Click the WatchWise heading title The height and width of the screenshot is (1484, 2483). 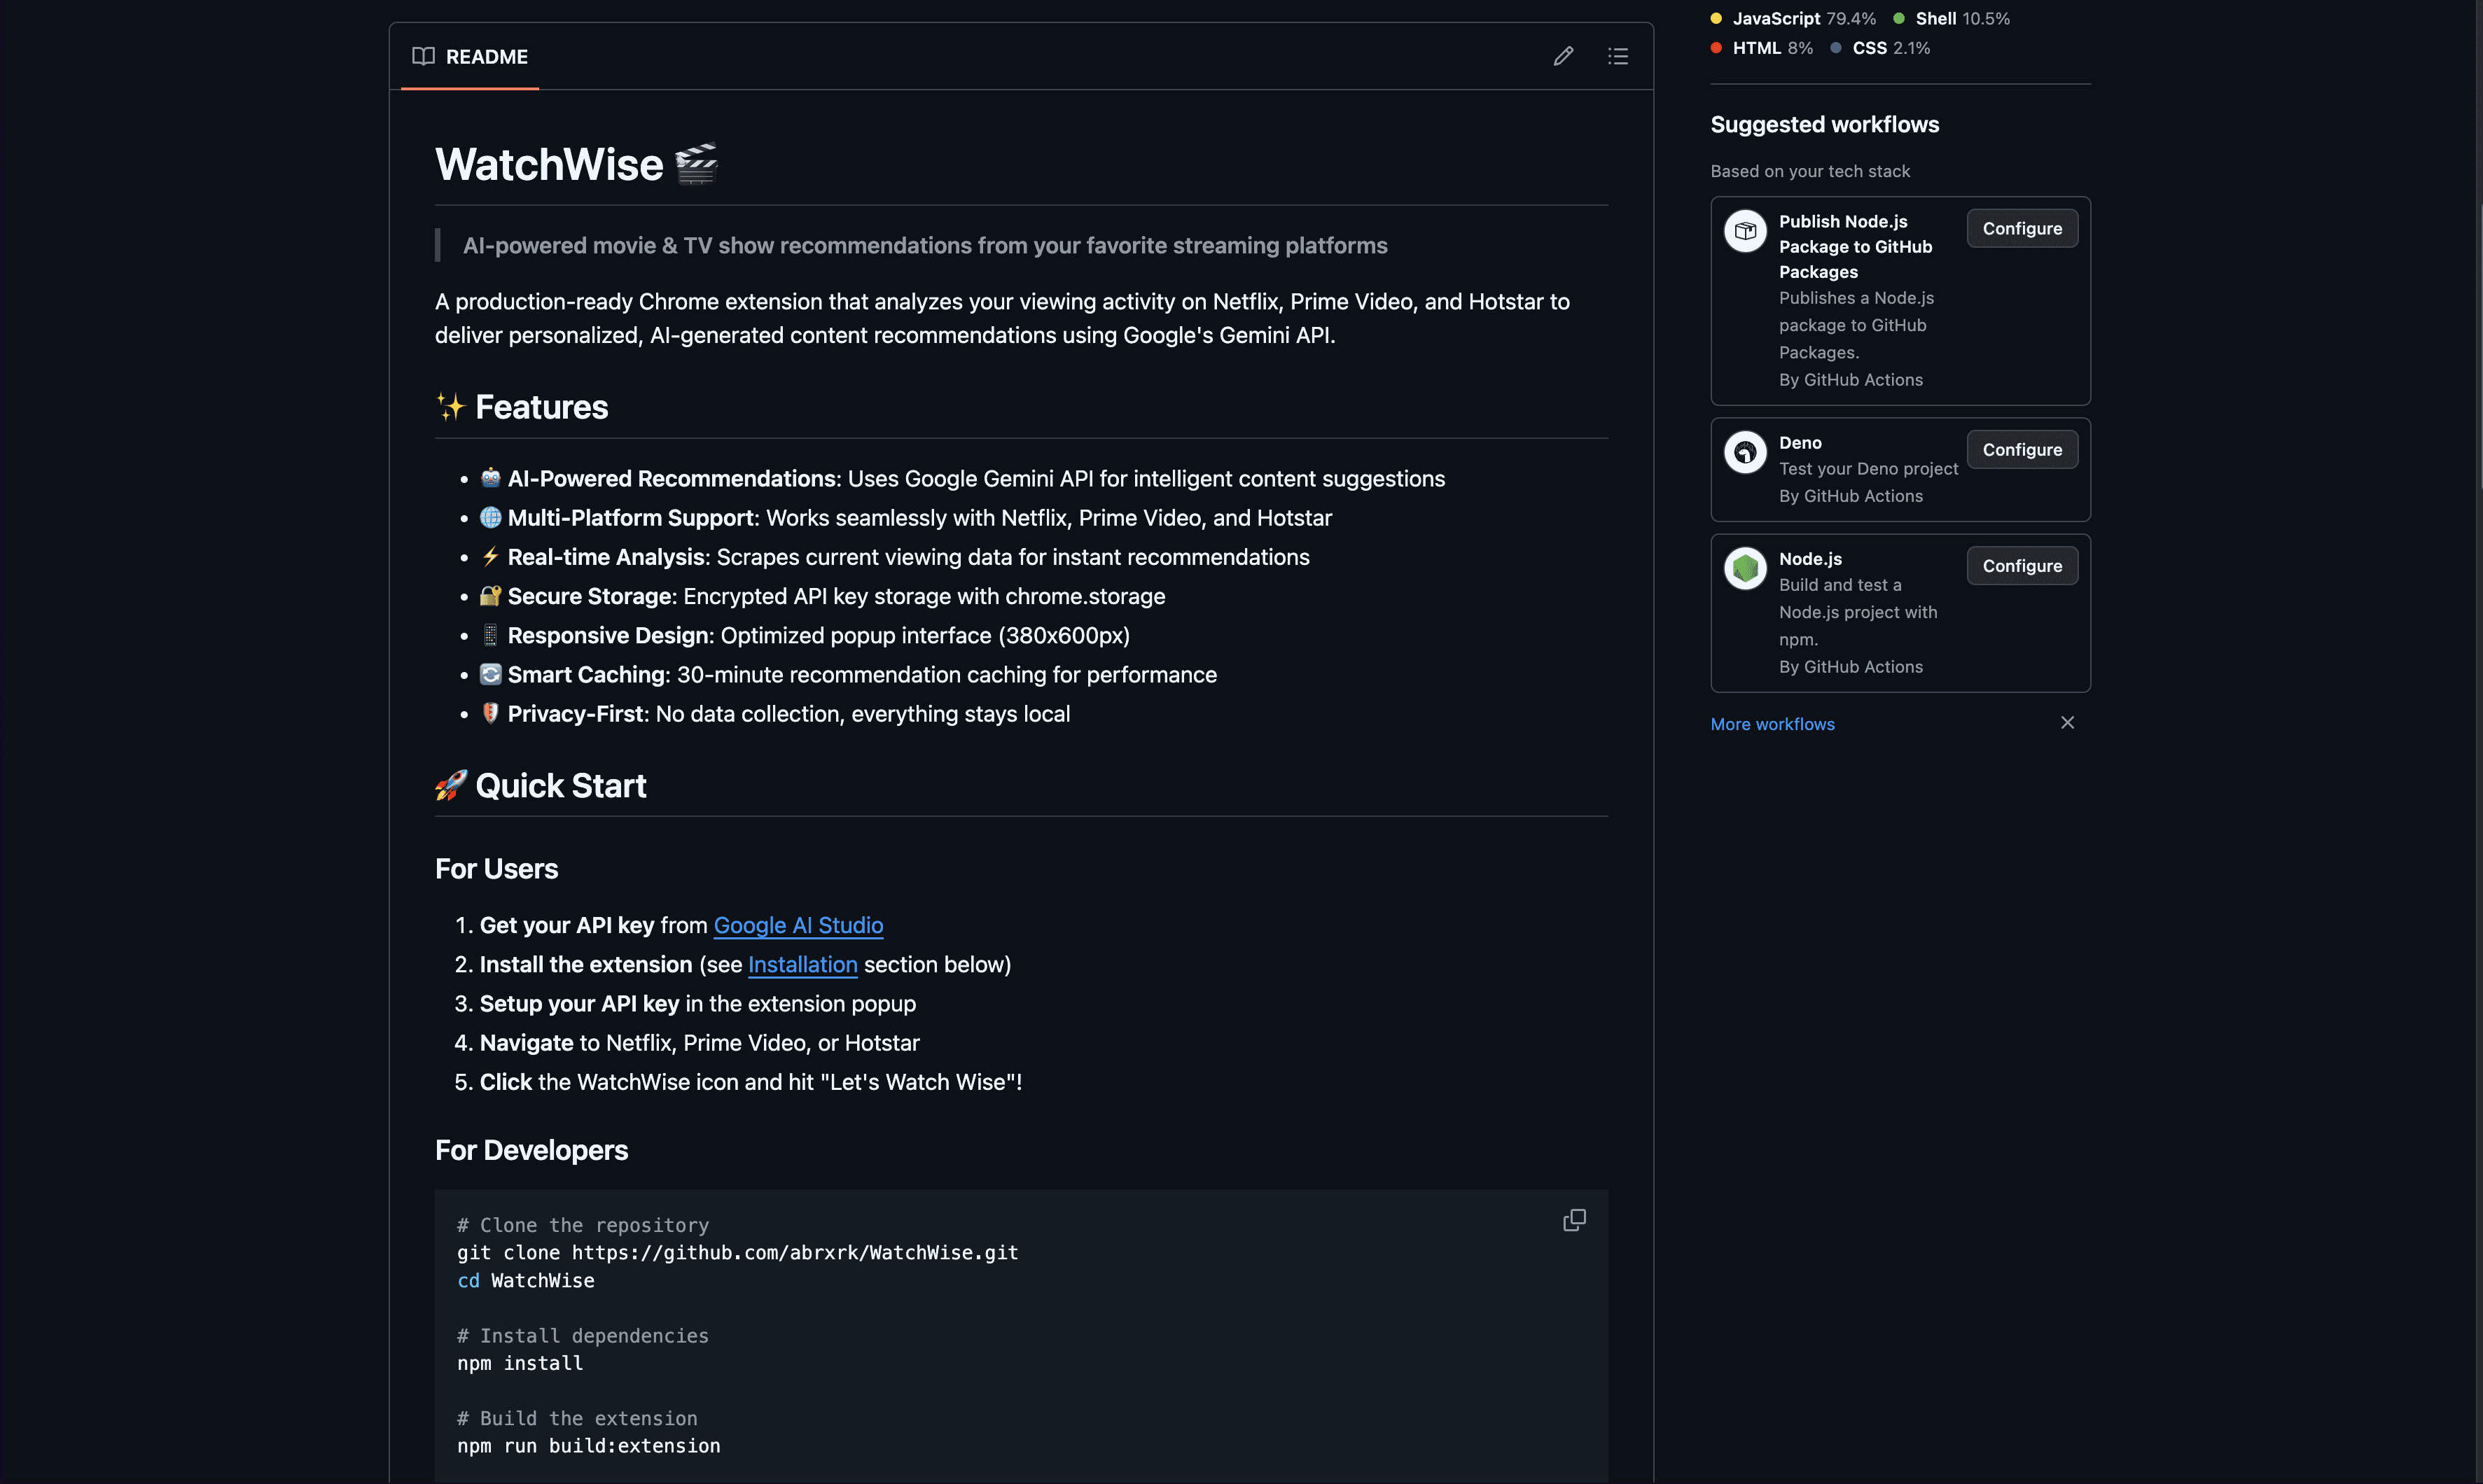[x=576, y=164]
